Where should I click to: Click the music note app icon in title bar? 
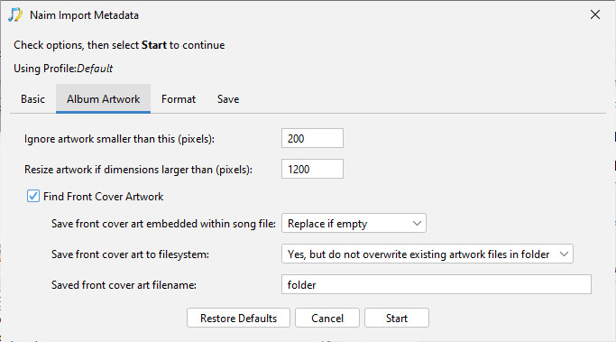(15, 15)
